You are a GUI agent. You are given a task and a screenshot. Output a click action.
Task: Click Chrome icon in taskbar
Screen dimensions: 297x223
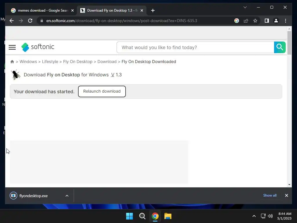coord(155,216)
